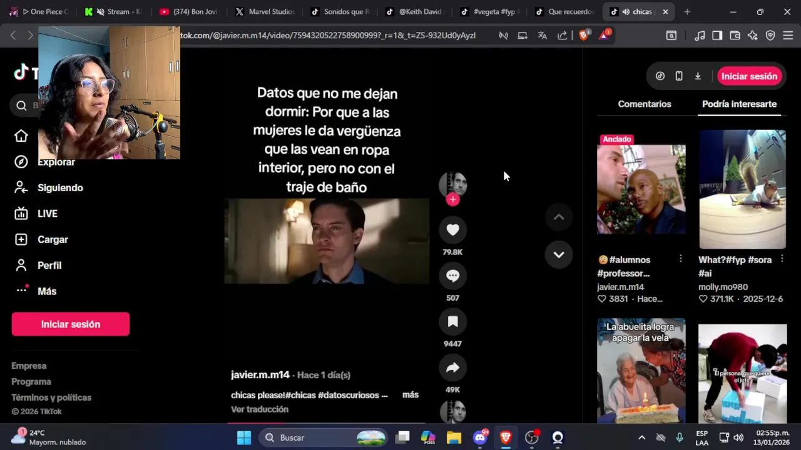Switch to the 'Que recuerdos' tab
801x450 pixels.
point(563,12)
